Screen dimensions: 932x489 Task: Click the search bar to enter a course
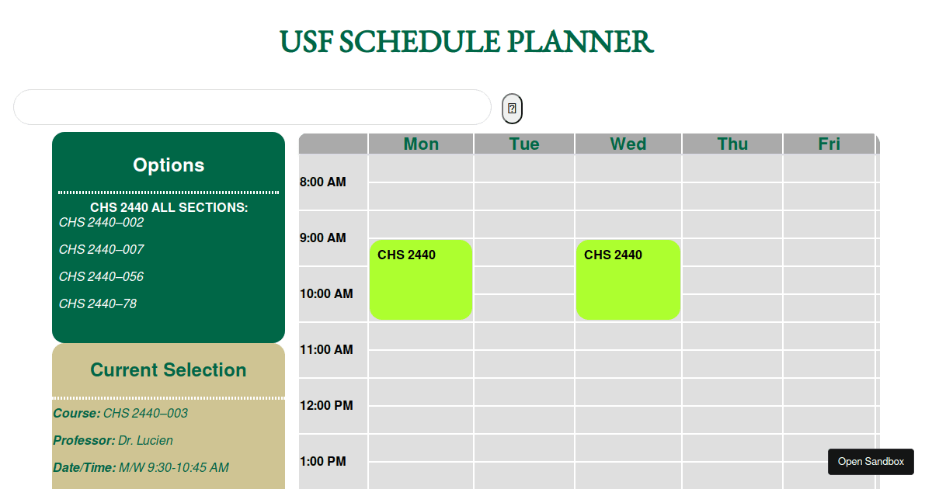pos(252,107)
